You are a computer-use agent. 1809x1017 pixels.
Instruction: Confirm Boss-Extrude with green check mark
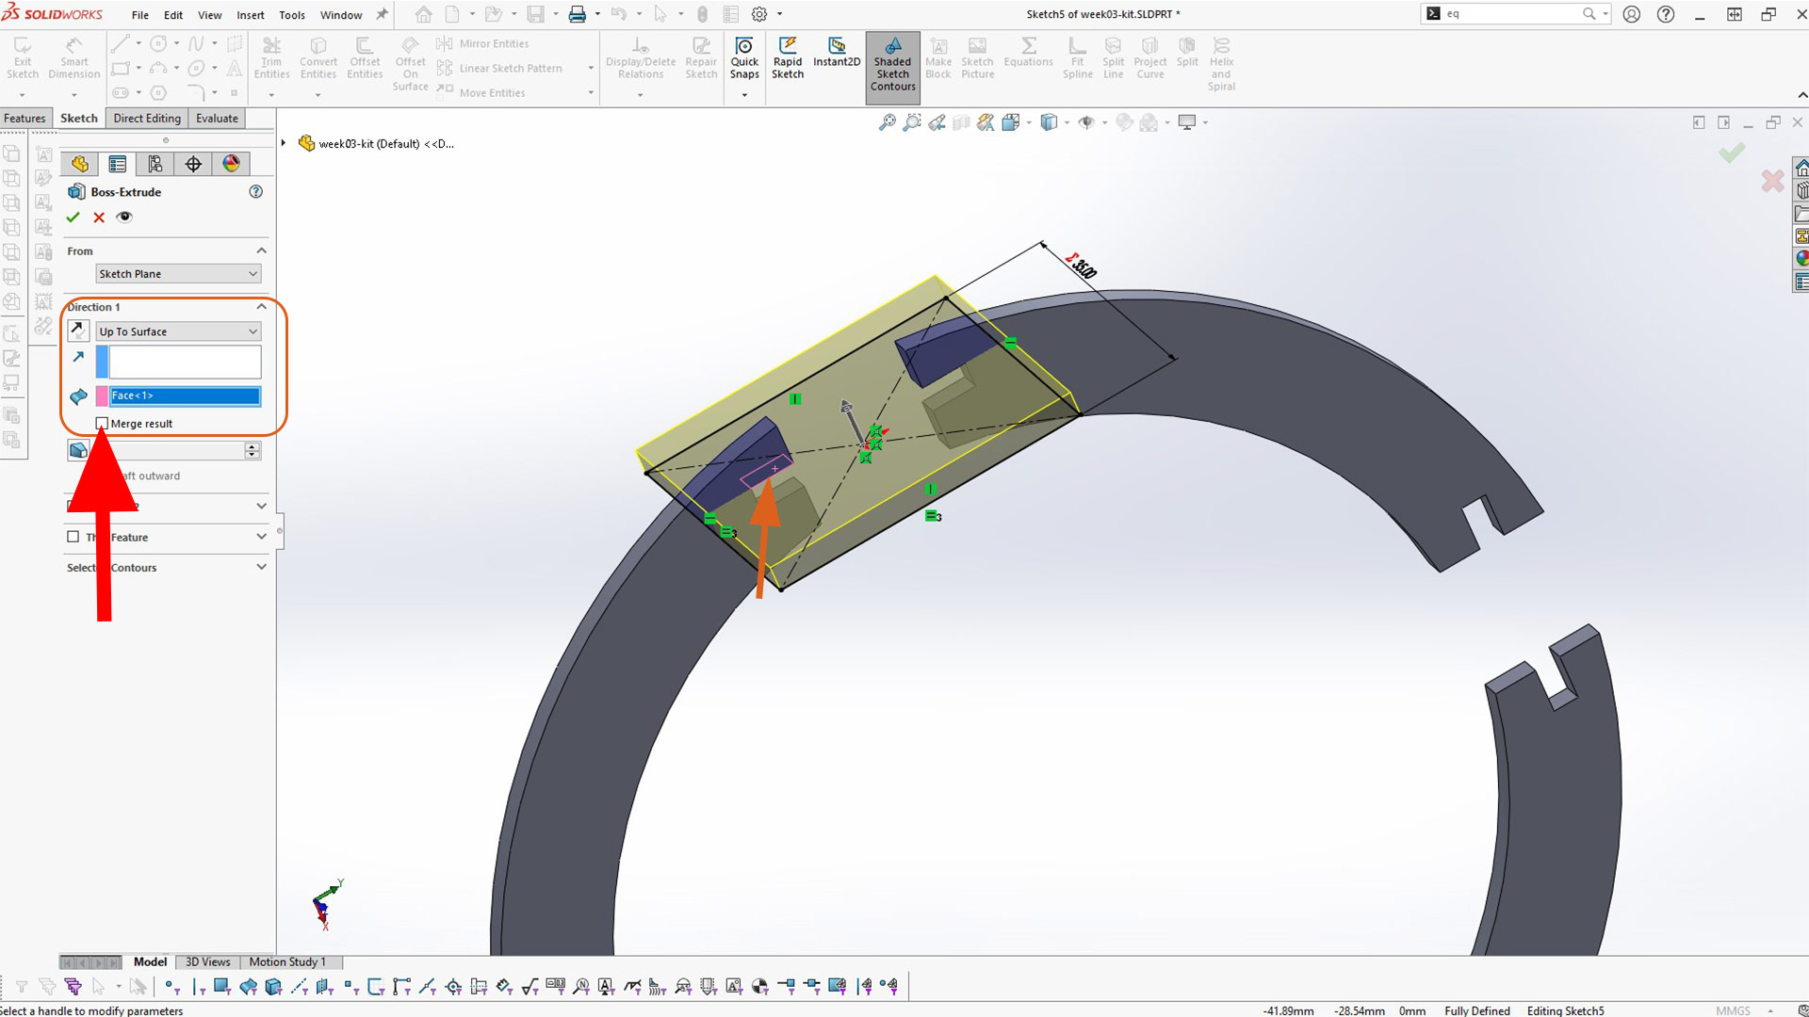pos(73,218)
